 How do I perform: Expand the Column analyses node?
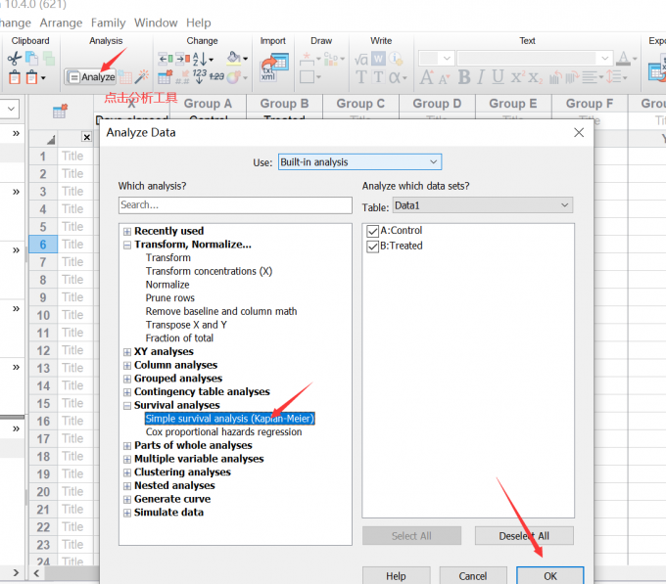pos(127,366)
